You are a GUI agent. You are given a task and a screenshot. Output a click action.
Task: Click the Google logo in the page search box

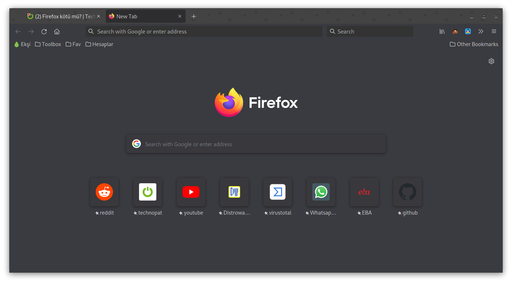click(136, 144)
